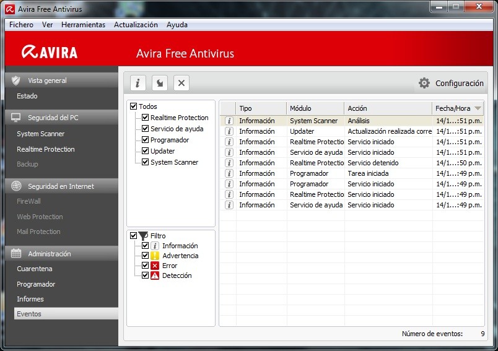Uncheck the Updater module checkbox
The height and width of the screenshot is (351, 498).
tap(145, 151)
